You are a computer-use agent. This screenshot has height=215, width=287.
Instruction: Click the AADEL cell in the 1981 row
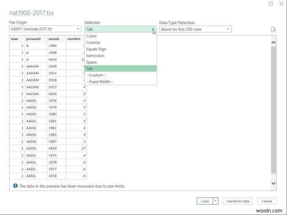point(36,121)
